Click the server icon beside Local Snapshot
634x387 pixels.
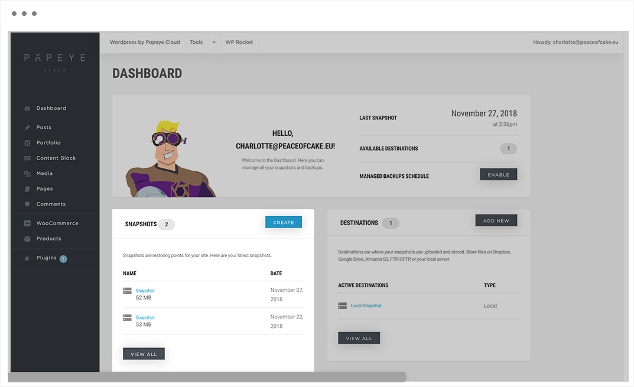click(x=343, y=305)
